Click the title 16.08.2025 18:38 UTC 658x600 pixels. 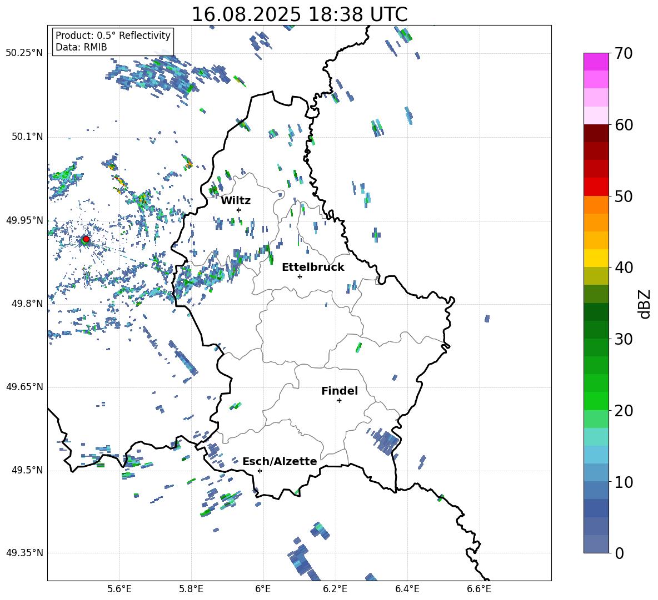300,14
